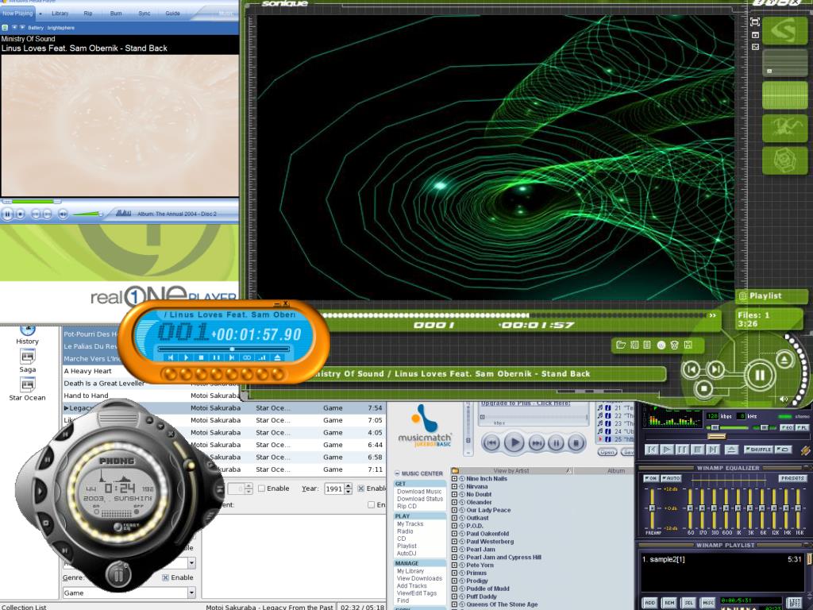Screen dimensions: 813x610
Task: Skip to previous track in Sonique
Action: tap(692, 369)
